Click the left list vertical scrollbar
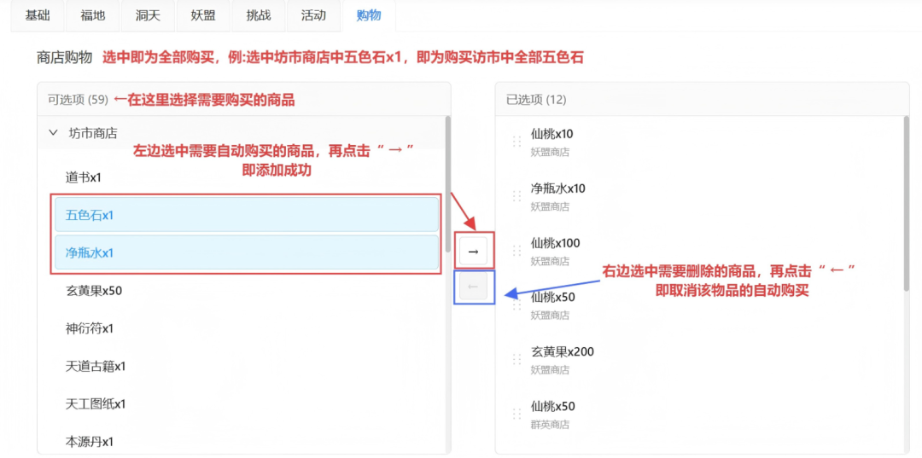Screen dimensions: 922x458 click(x=447, y=183)
